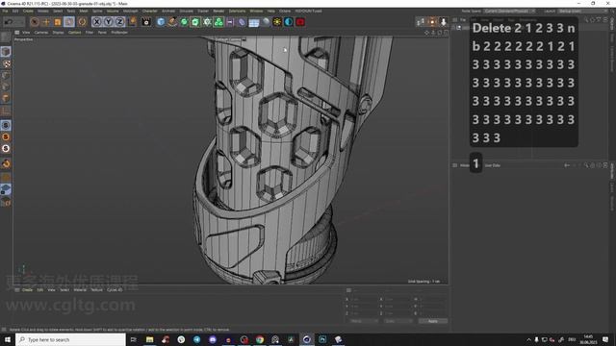616x346 pixels.
Task: Click the Undo arrow icon
Action: pyautogui.click(x=8, y=22)
